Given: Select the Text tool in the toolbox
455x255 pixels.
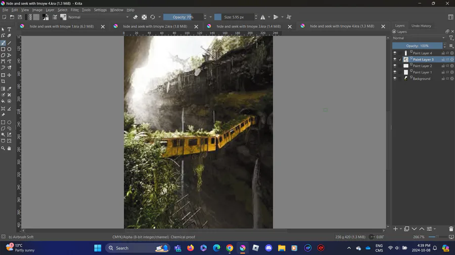Looking at the screenshot, I should 9,29.
